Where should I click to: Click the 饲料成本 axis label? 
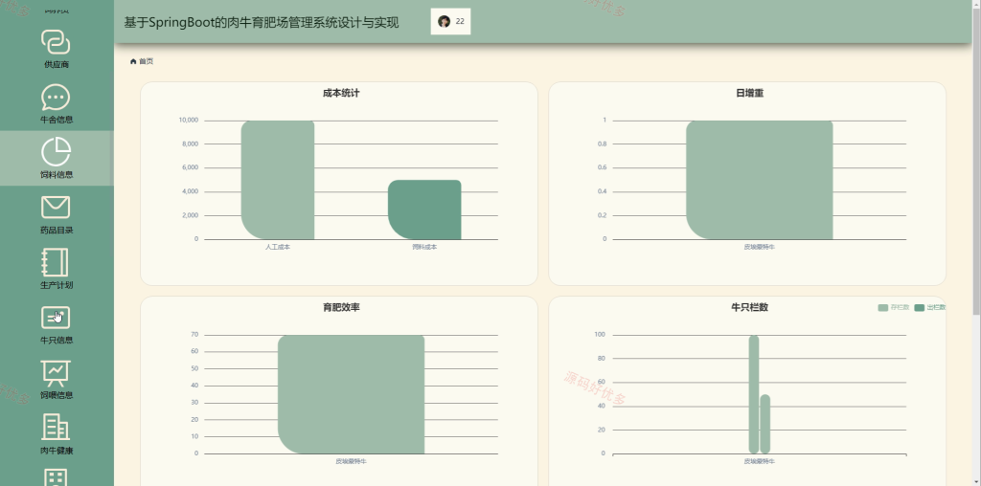(x=424, y=247)
